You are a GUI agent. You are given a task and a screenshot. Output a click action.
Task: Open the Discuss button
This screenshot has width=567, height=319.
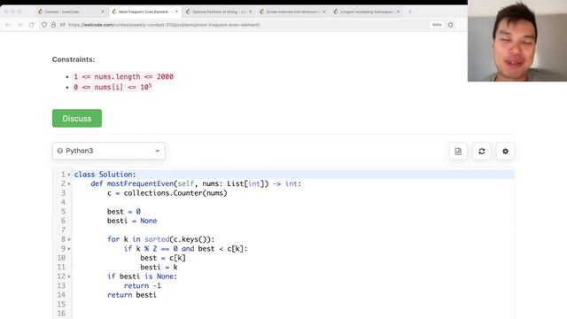pyautogui.click(x=77, y=118)
